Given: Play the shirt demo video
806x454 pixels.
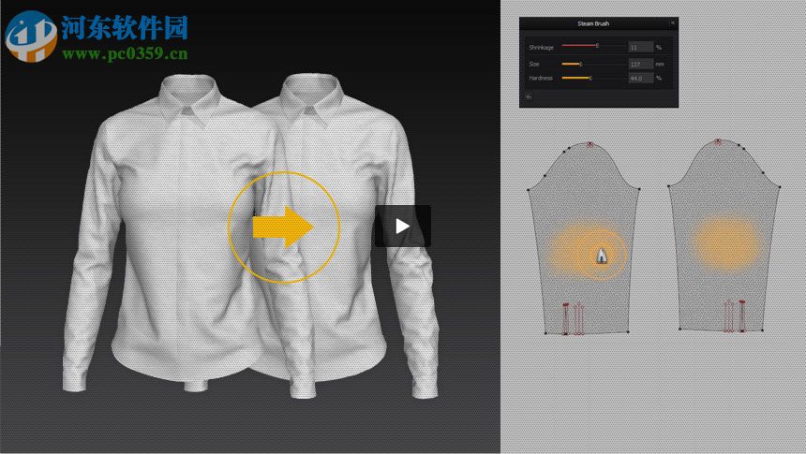Looking at the screenshot, I should [x=402, y=226].
